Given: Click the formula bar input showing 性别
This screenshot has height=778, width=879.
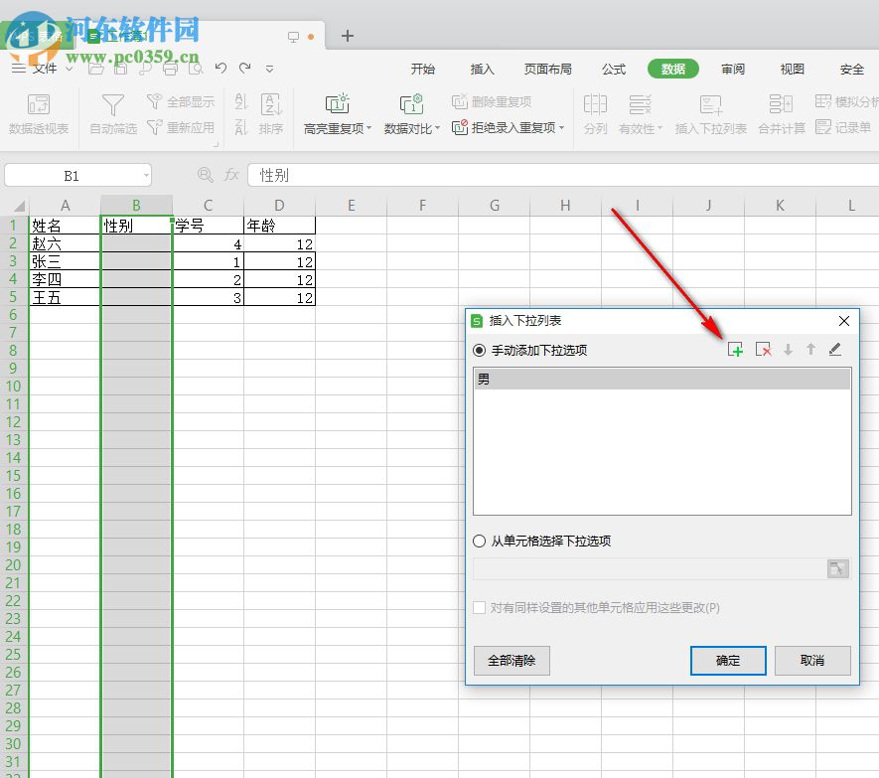Looking at the screenshot, I should click(x=563, y=175).
